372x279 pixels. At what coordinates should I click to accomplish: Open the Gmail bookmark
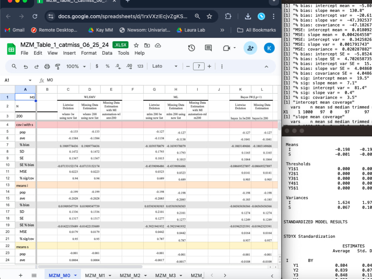click(x=15, y=30)
